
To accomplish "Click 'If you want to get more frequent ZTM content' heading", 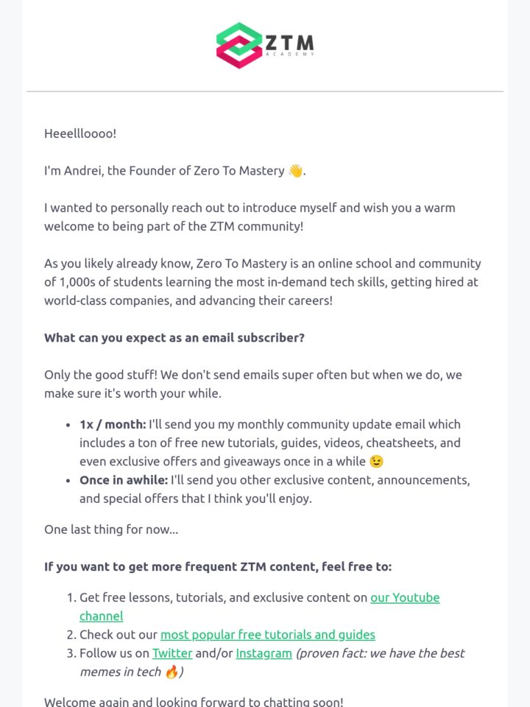I will point(218,567).
